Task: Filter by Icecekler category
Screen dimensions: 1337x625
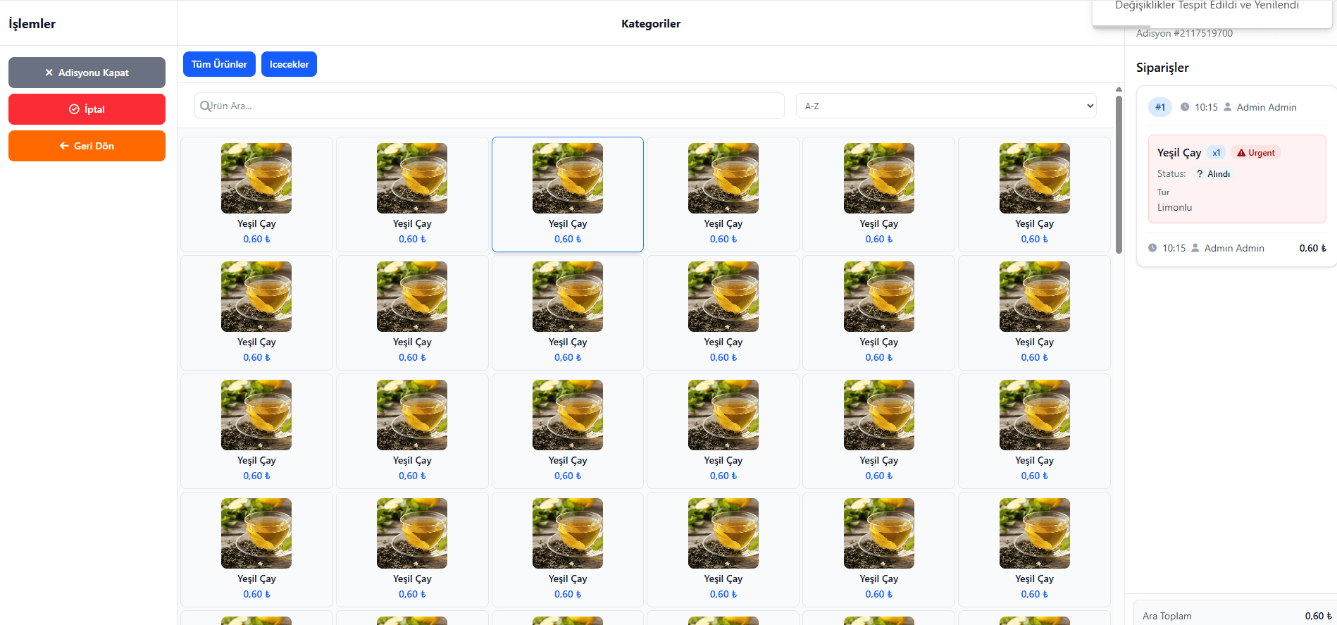Action: (289, 64)
